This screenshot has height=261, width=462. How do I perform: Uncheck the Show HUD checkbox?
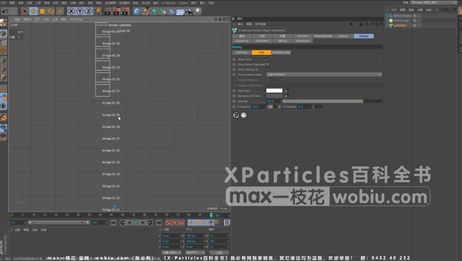[x=268, y=59]
